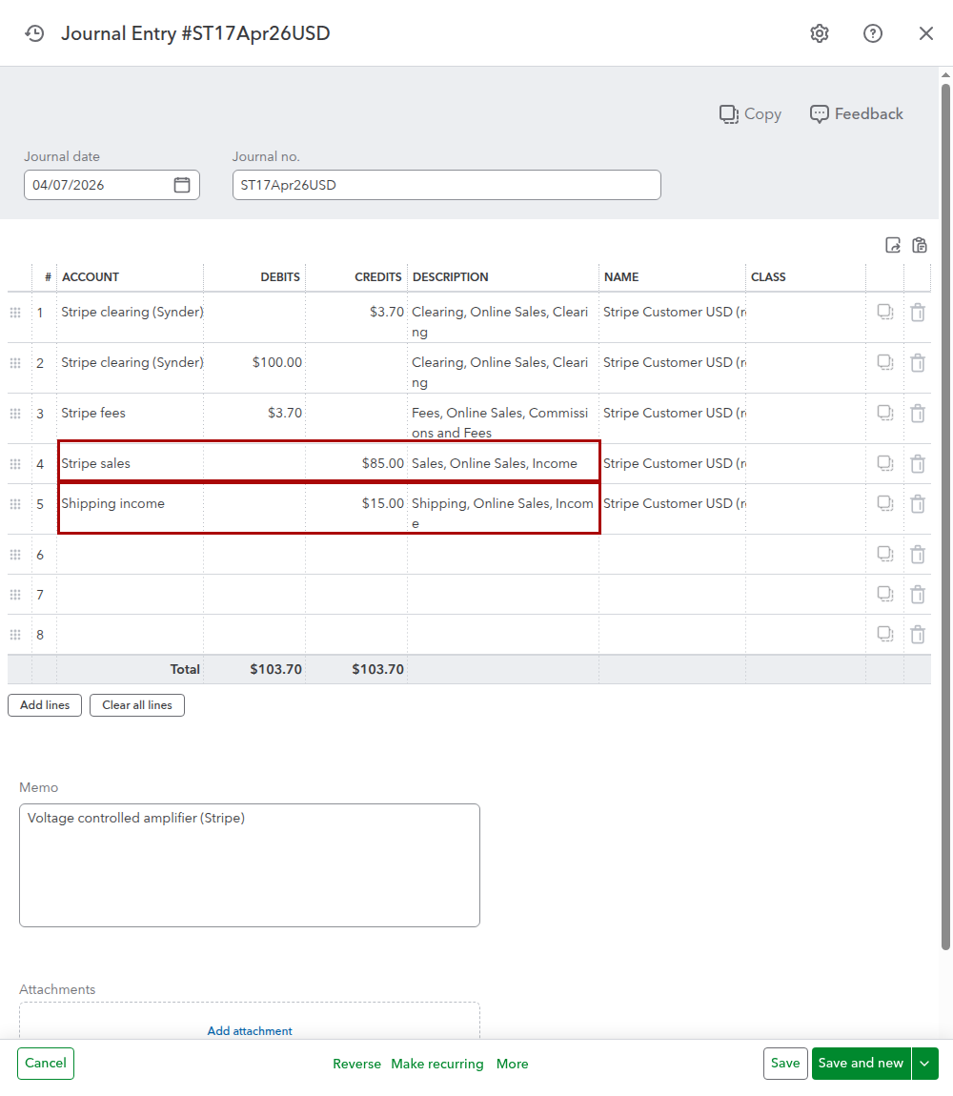This screenshot has width=953, height=1096.
Task: Click the DESCRIPTION column header
Action: coord(450,276)
